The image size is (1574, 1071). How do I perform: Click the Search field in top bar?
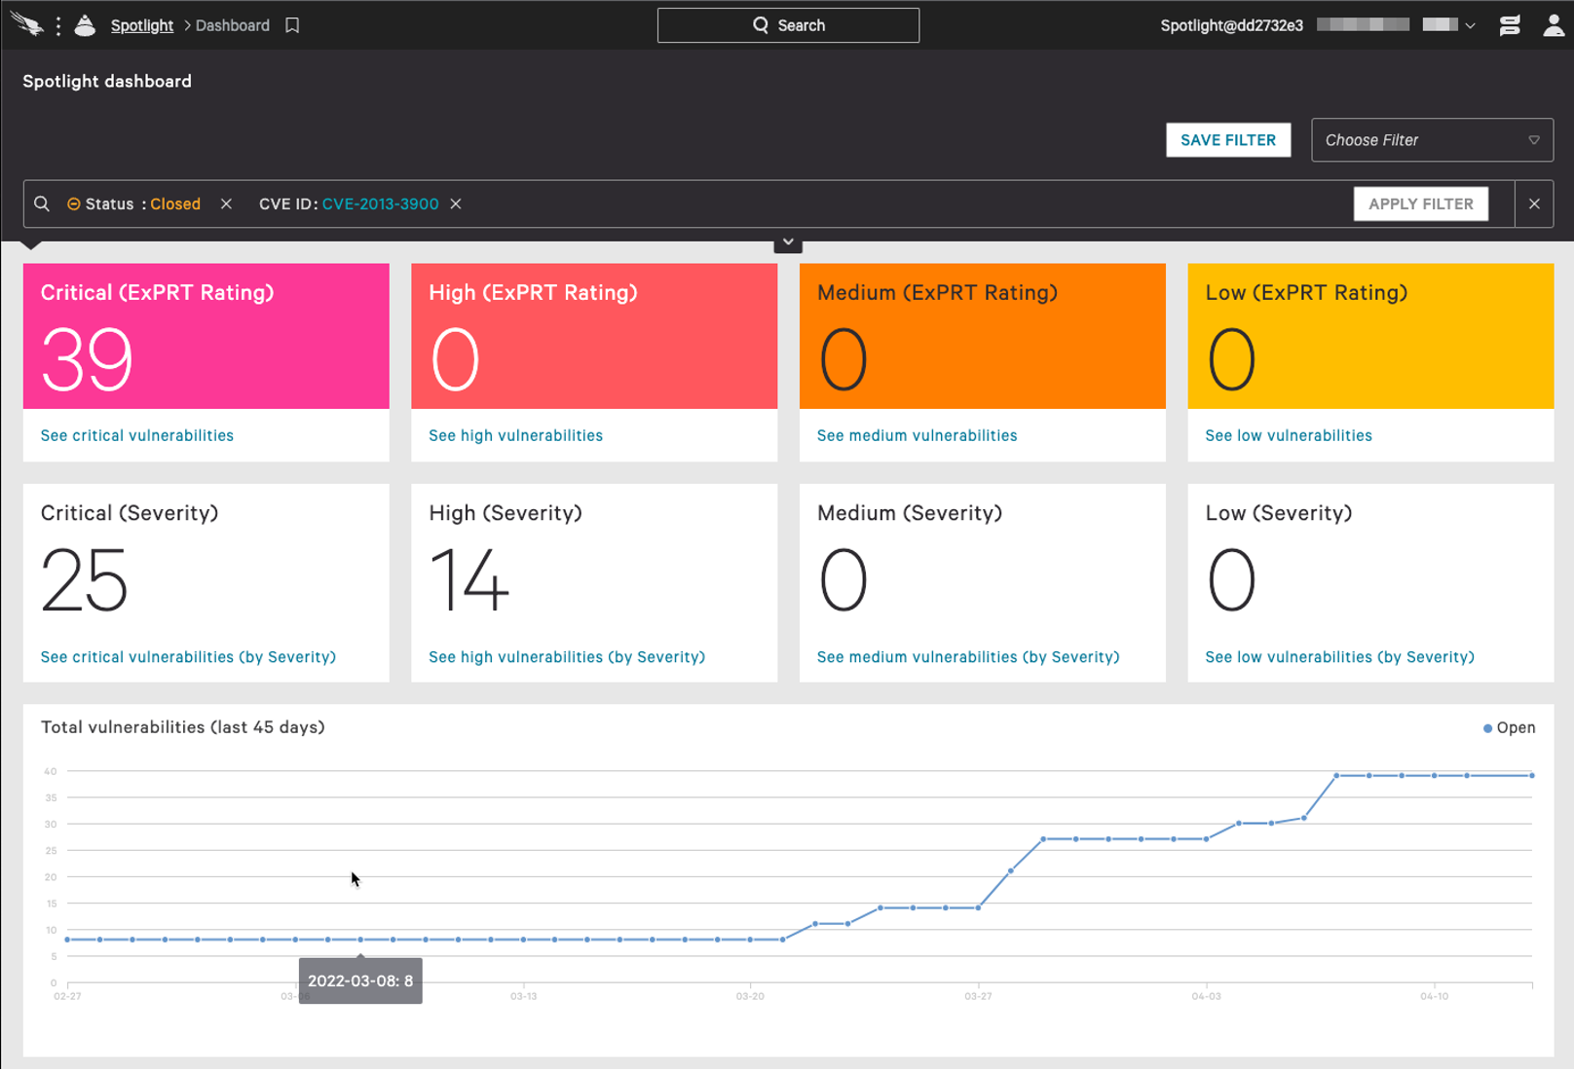coord(788,25)
